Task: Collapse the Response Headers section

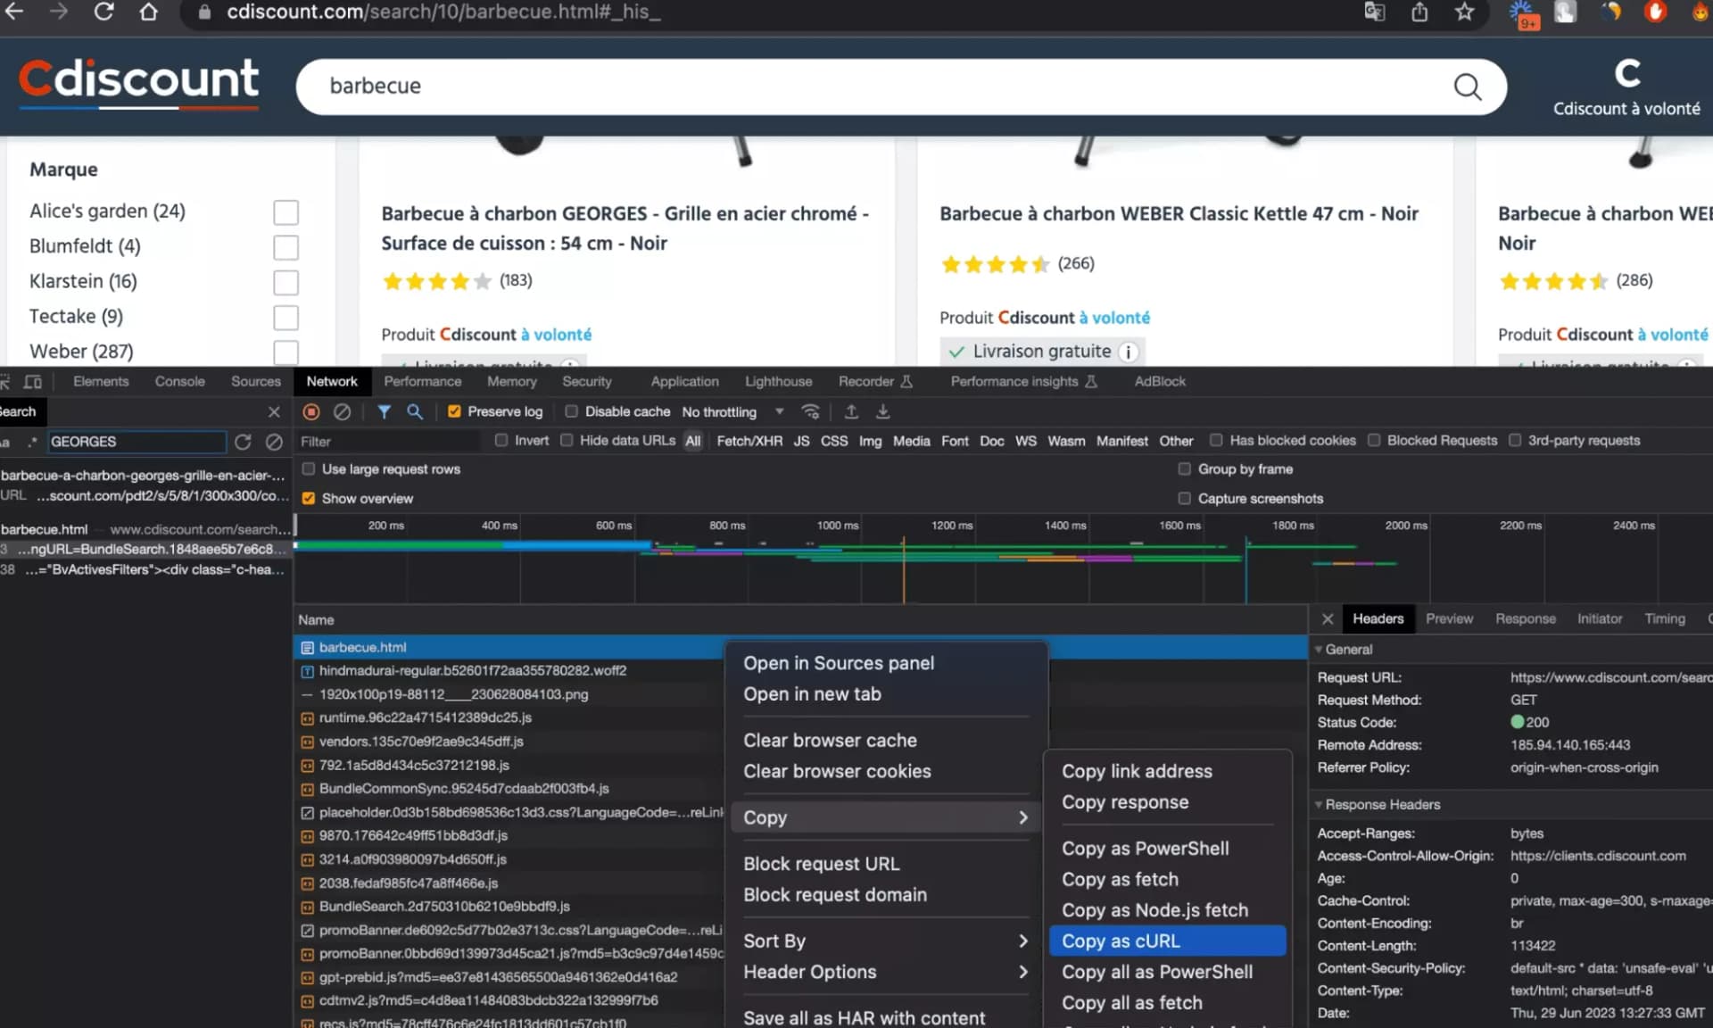Action: tap(1381, 804)
